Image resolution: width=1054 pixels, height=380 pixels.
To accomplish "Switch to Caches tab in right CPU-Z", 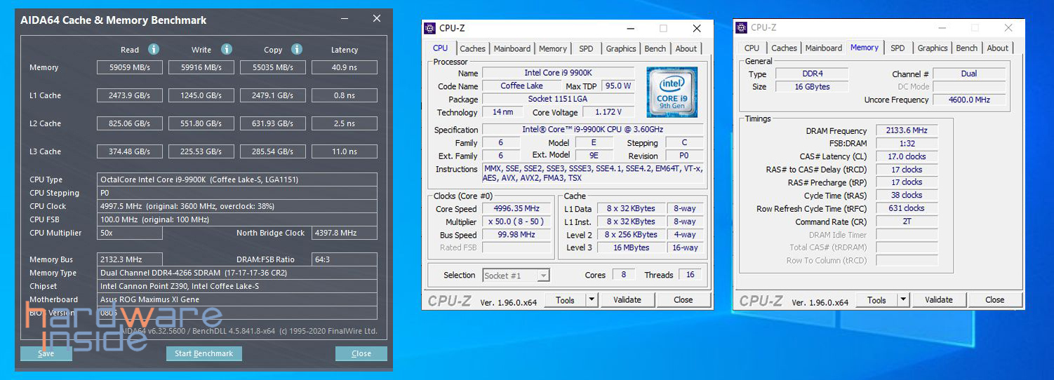I will pos(784,48).
